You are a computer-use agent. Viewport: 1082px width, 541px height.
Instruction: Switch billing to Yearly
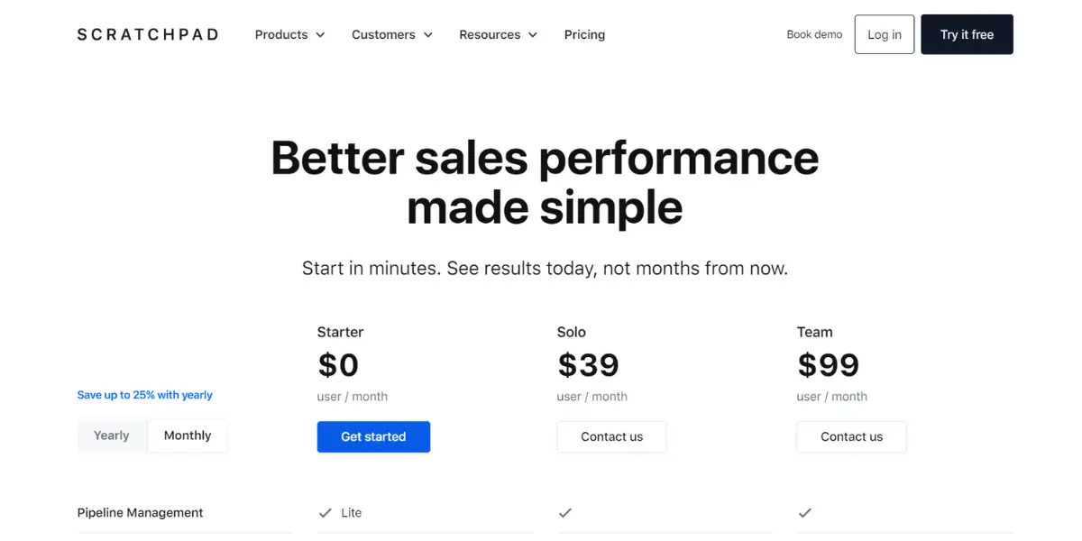(112, 436)
